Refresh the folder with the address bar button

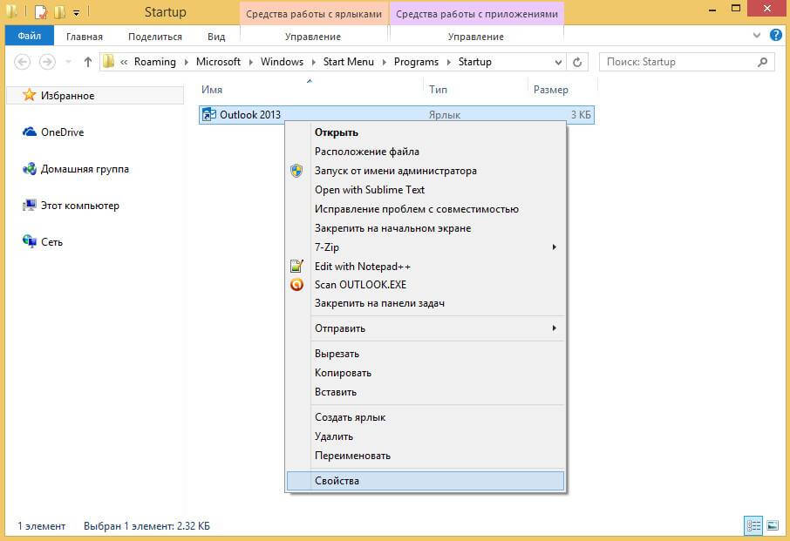click(576, 62)
